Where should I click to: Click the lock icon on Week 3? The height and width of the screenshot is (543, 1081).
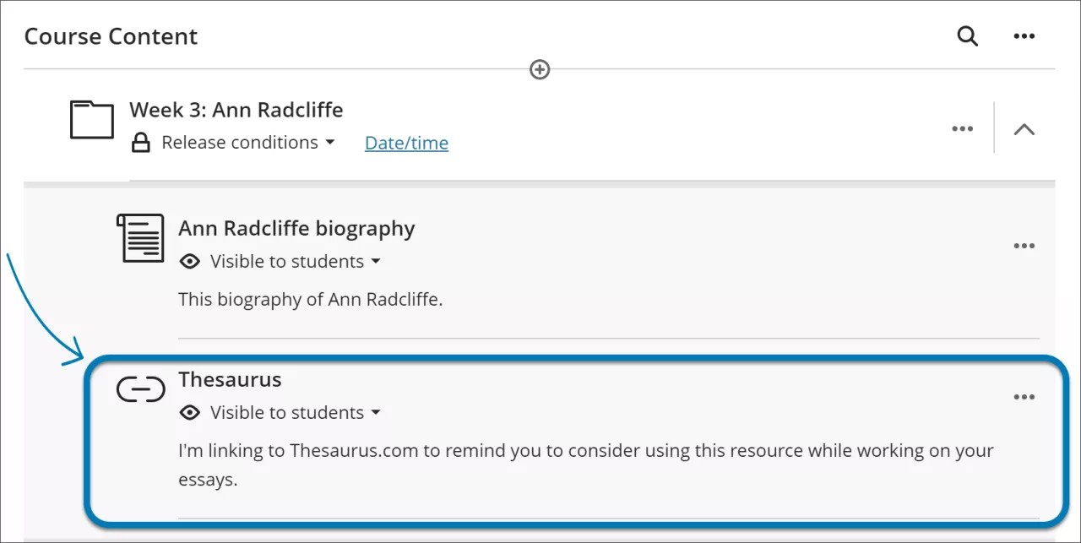pos(140,142)
